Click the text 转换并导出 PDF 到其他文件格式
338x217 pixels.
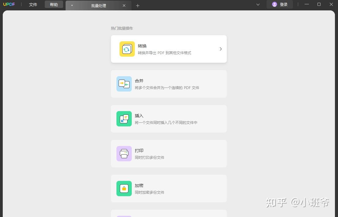click(165, 53)
